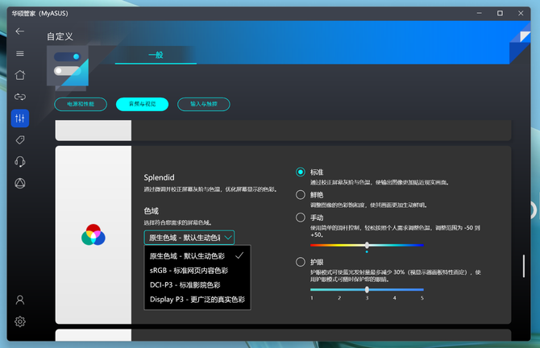Choose Display P3 - 更广泛的真实色彩 option
This screenshot has height=348, width=540.
[197, 300]
